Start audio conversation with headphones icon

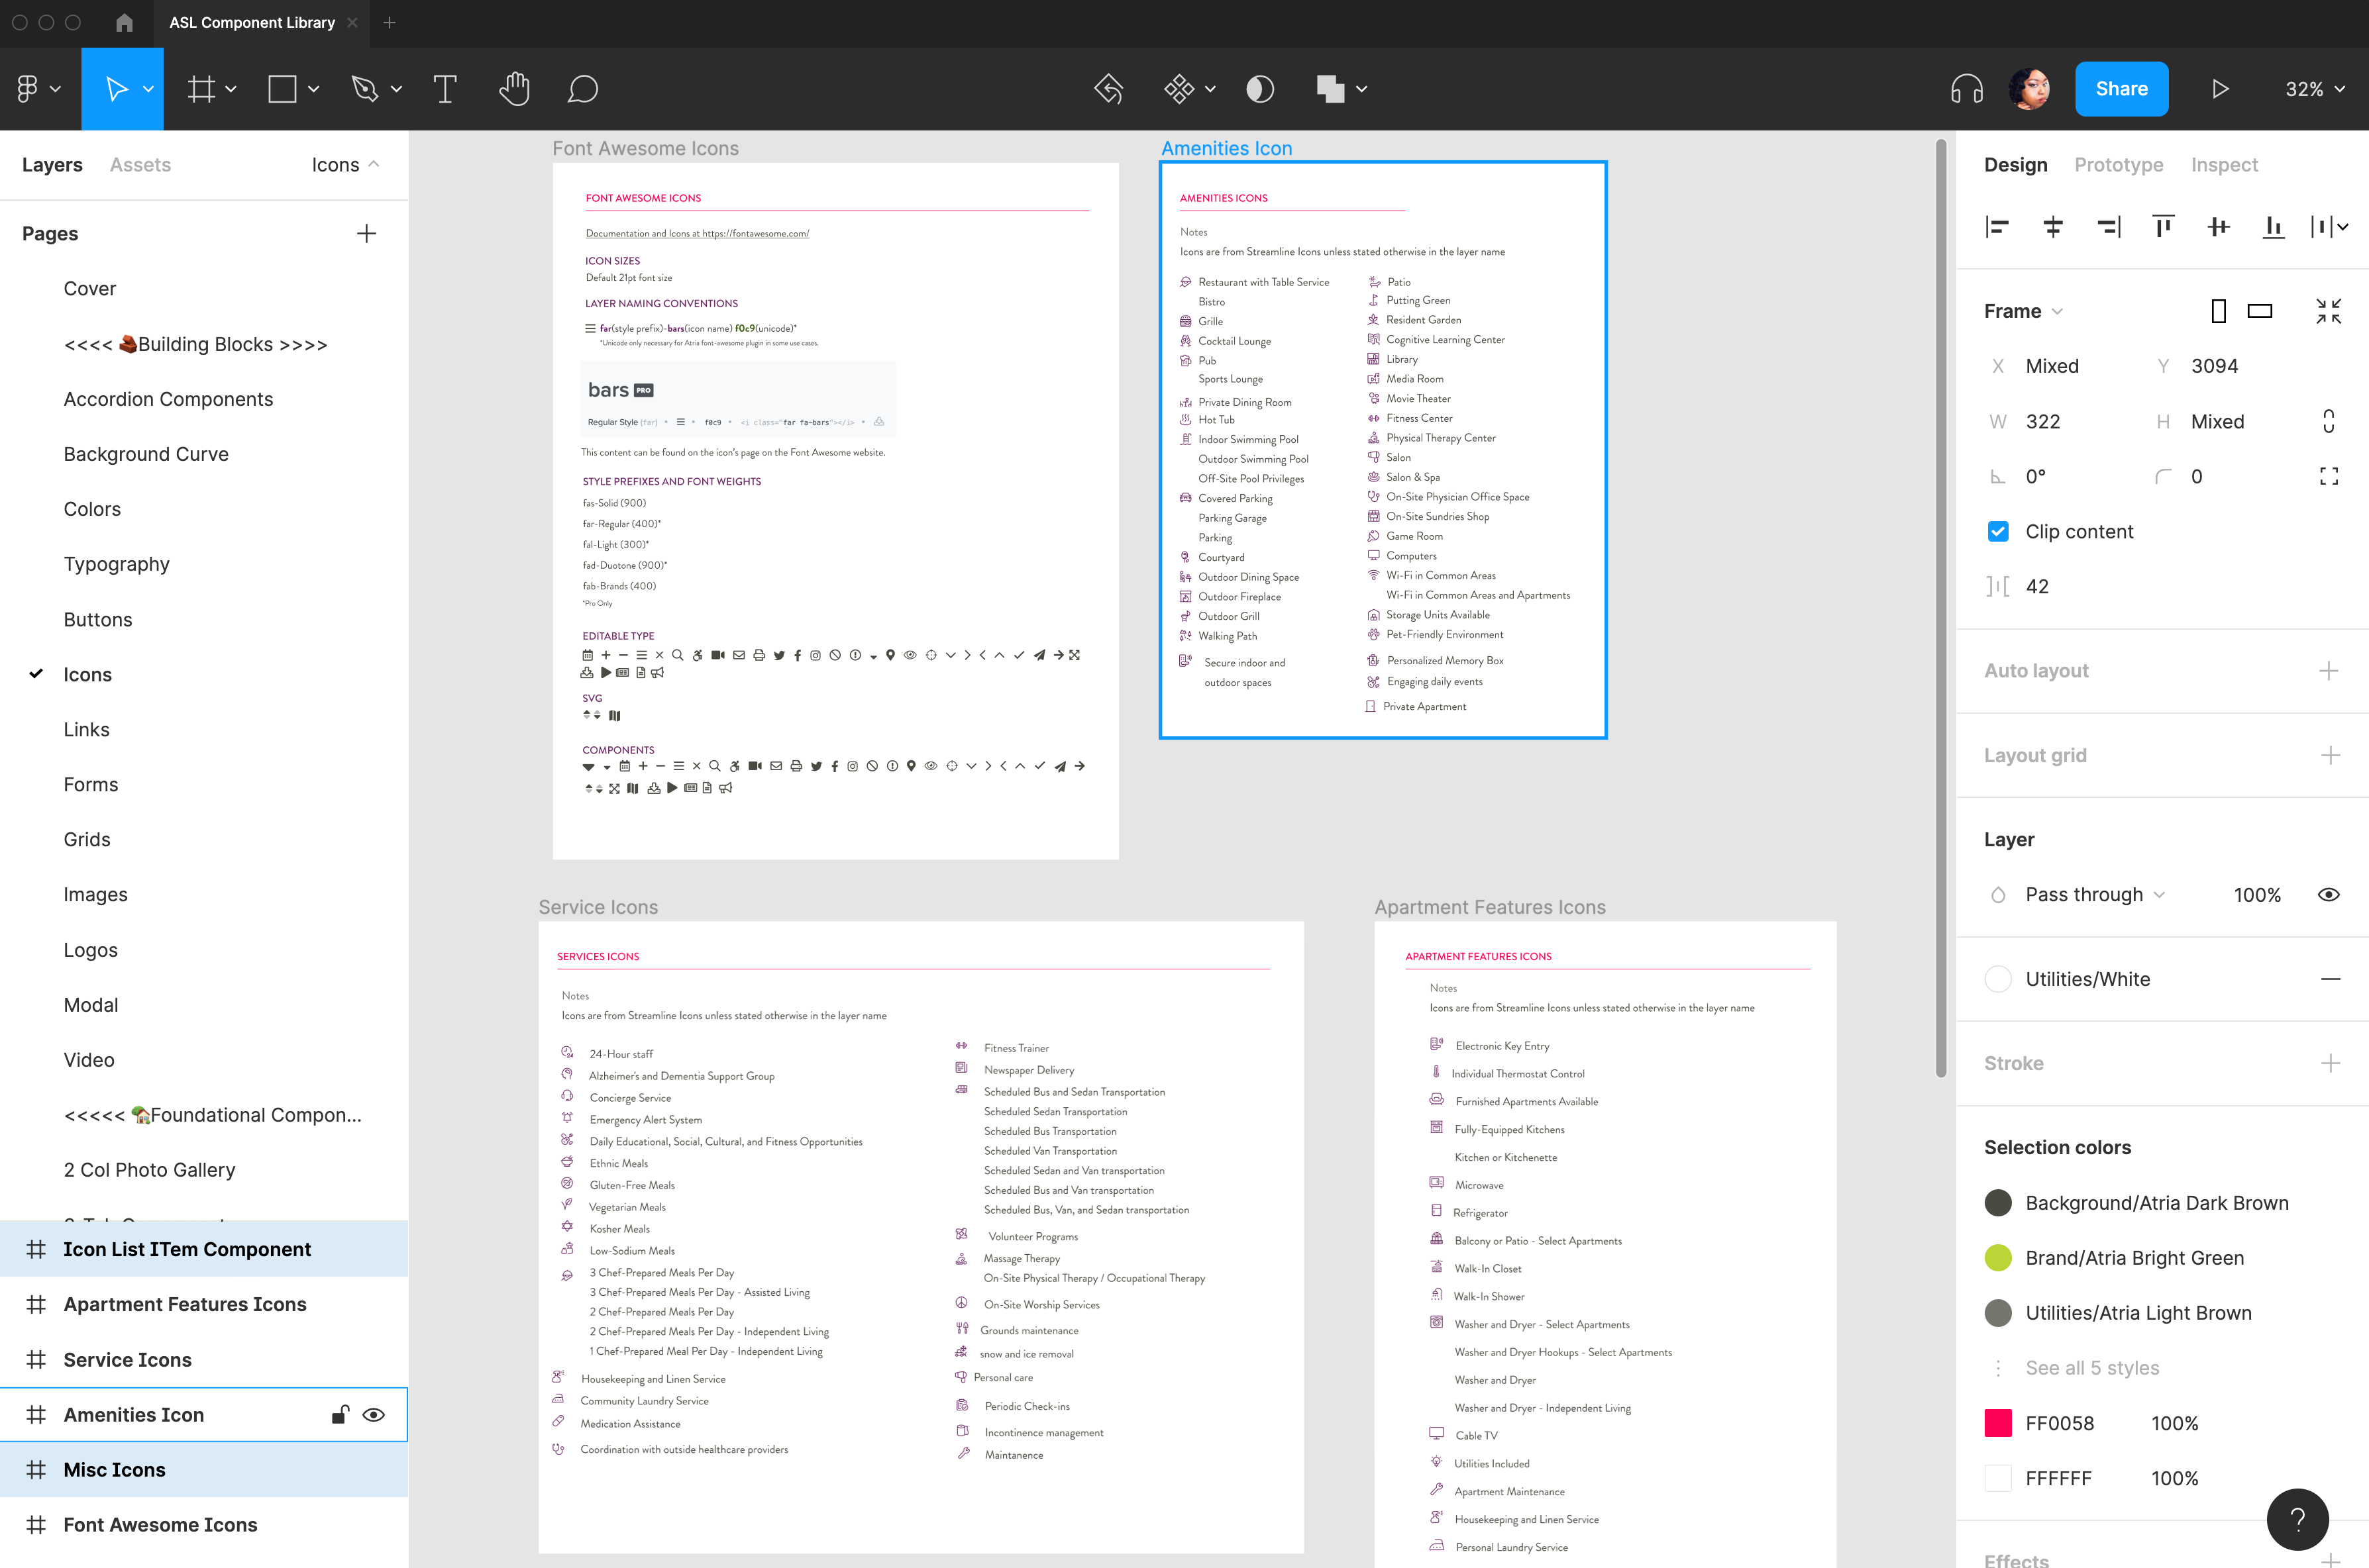(x=1967, y=89)
